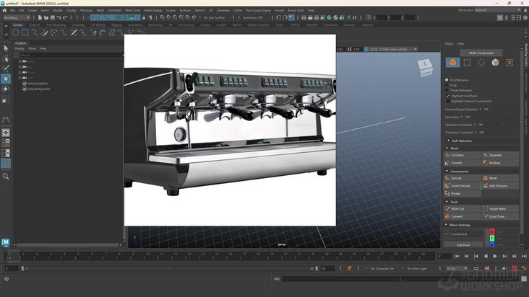The height and width of the screenshot is (297, 529).
Task: Activate the Rotate tool in the toolbox
Action: 6,89
